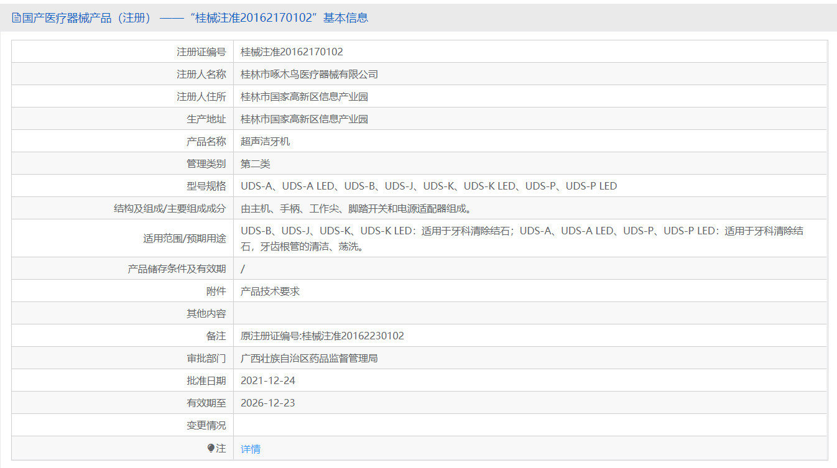Click the 管理类别 label
The image size is (837, 468).
coord(206,164)
